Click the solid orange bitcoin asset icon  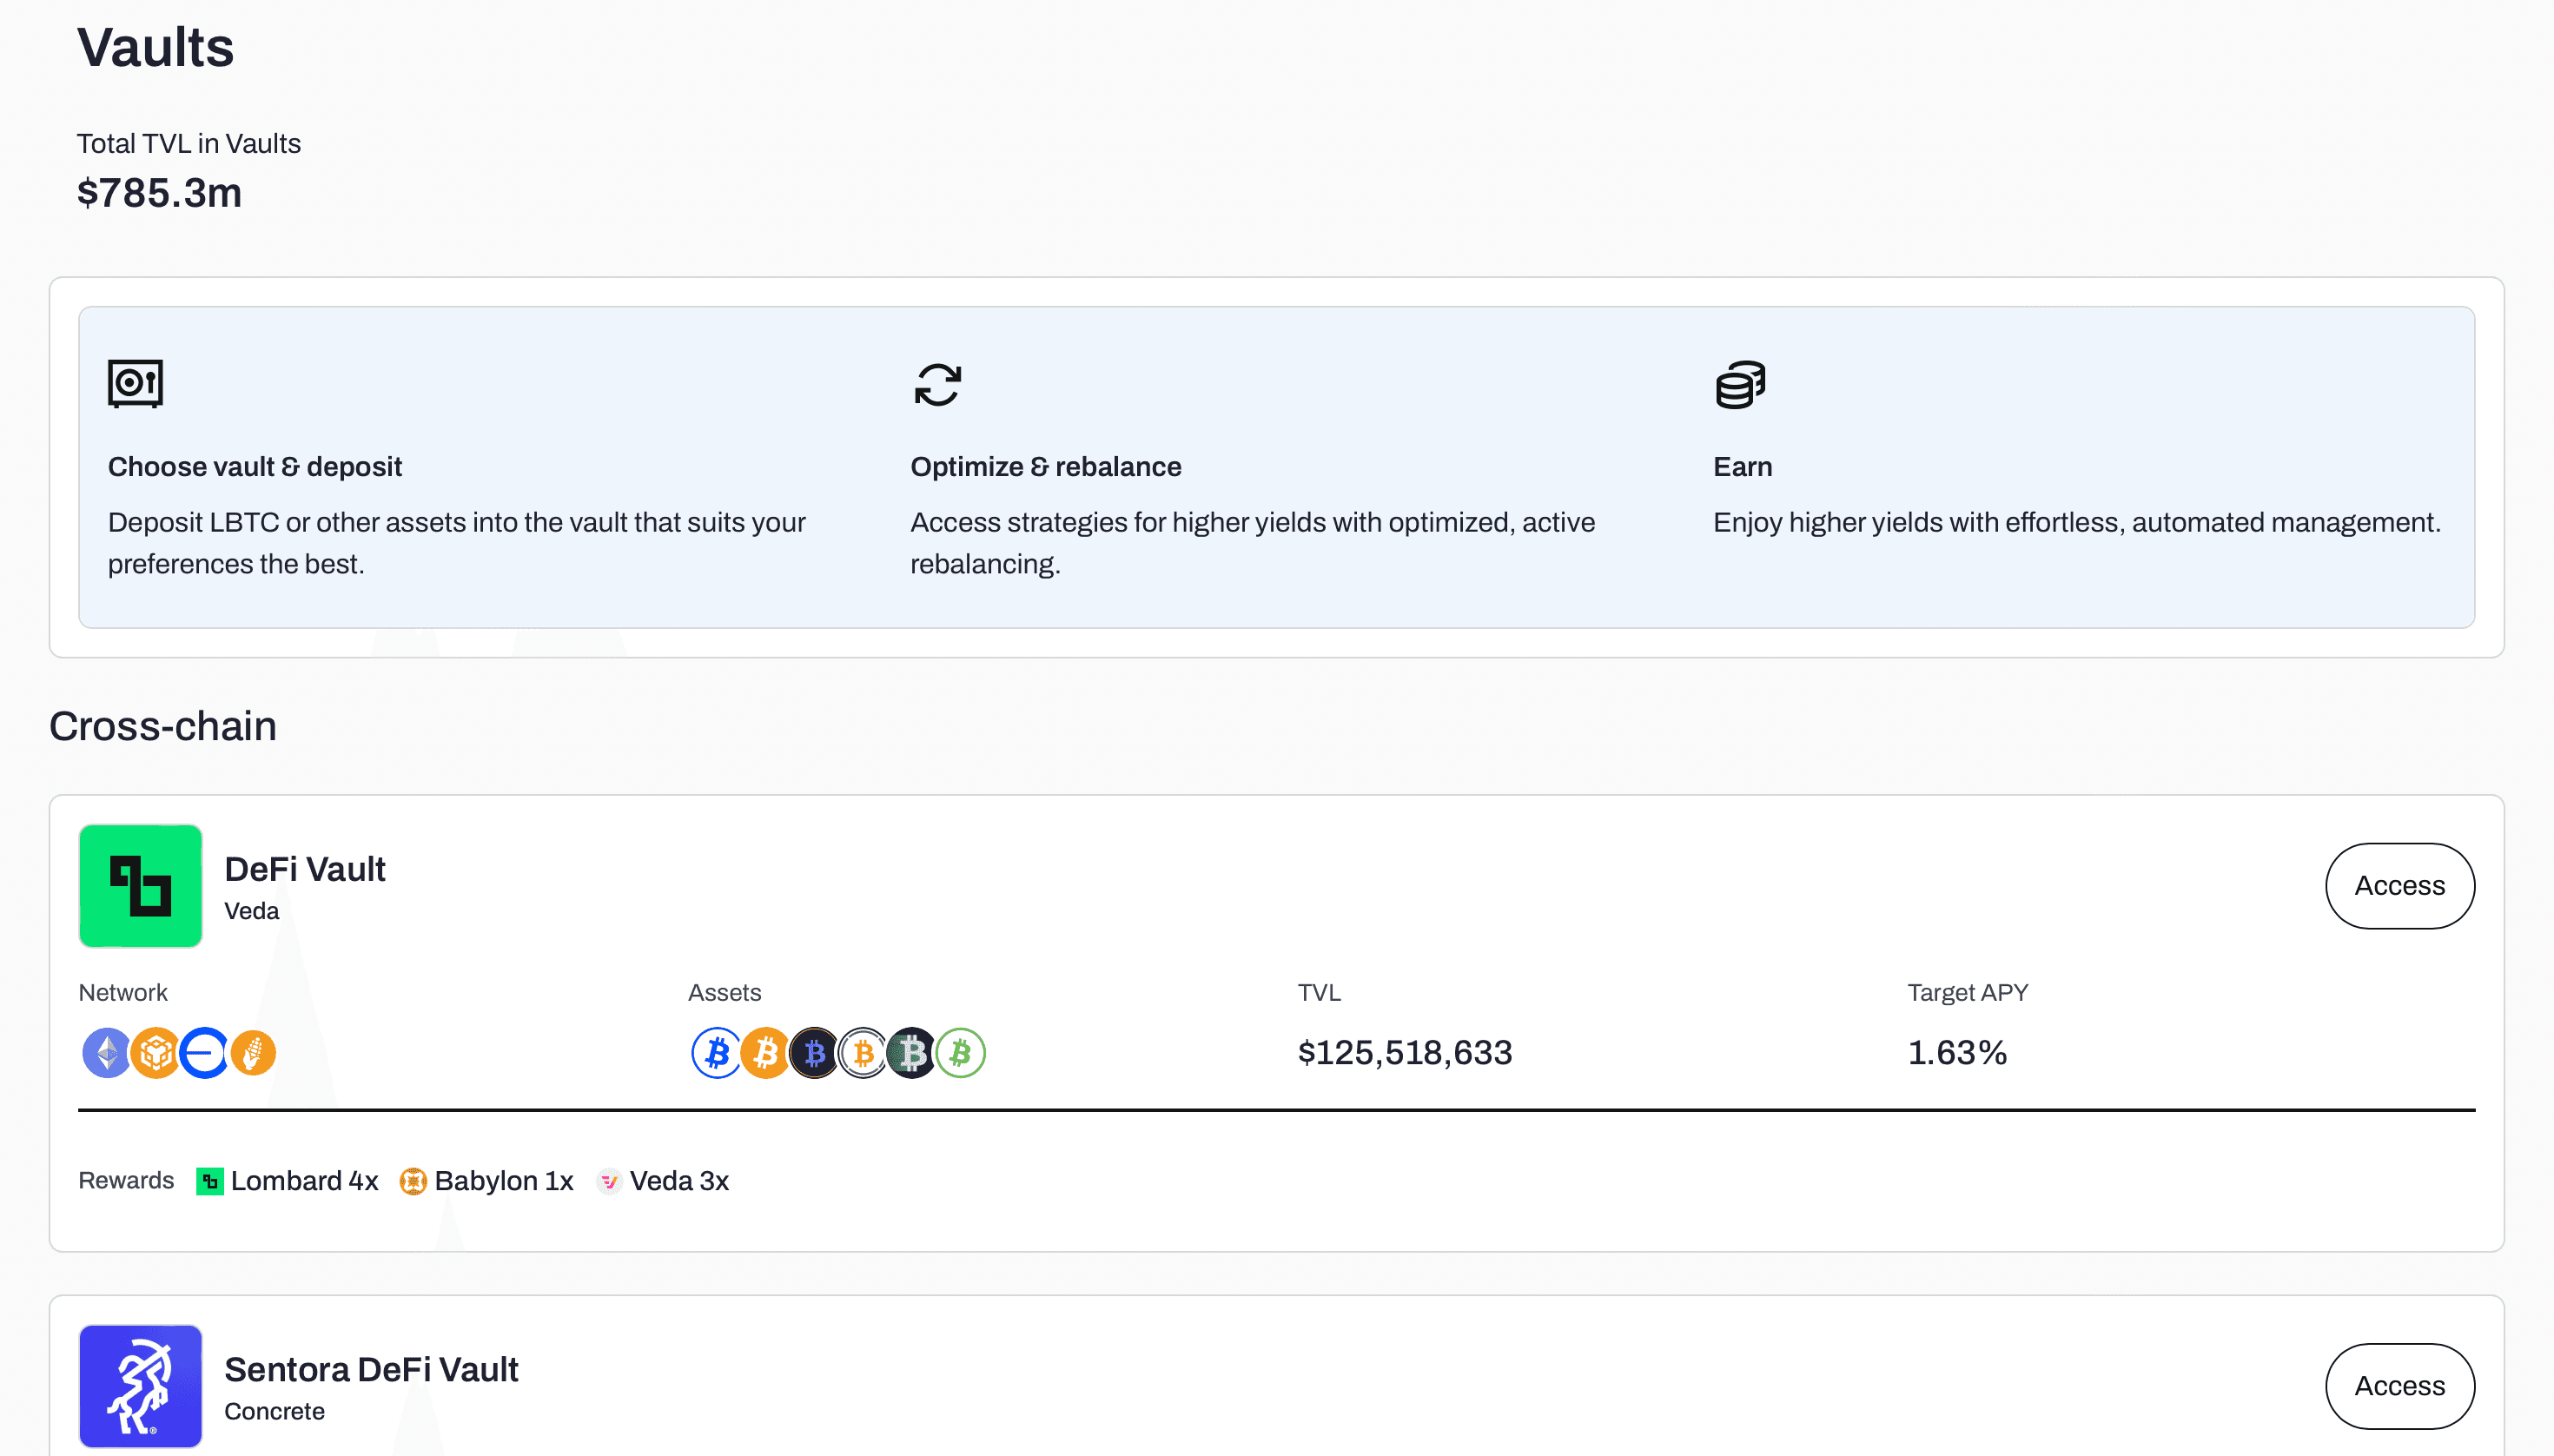[x=765, y=1053]
